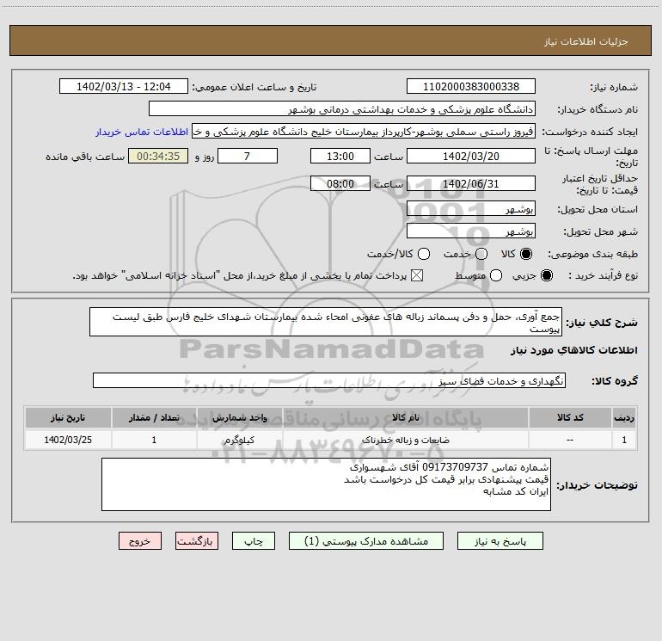Image resolution: width=662 pixels, height=641 pixels.
Task: Toggle the اسناد خزانه اسلامی payment checkbox
Action: pos(417,275)
